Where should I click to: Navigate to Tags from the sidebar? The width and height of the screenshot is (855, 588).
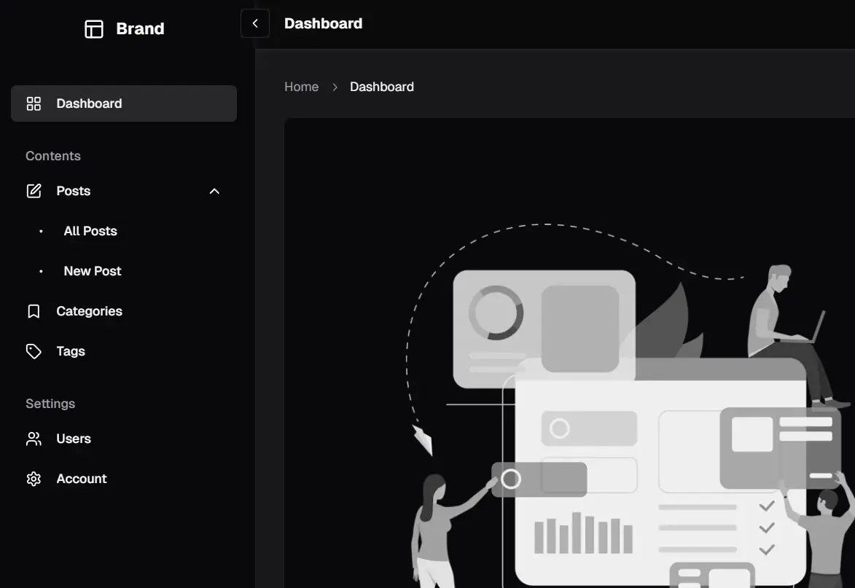point(70,350)
